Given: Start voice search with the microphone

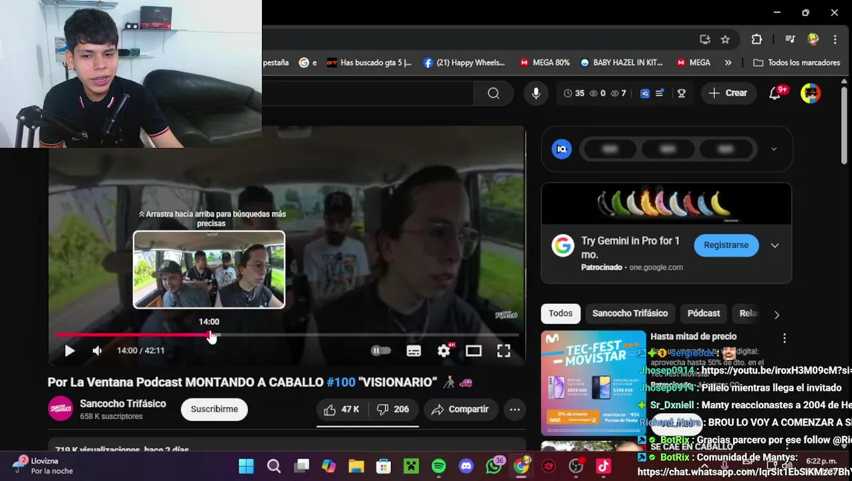Looking at the screenshot, I should pos(536,94).
